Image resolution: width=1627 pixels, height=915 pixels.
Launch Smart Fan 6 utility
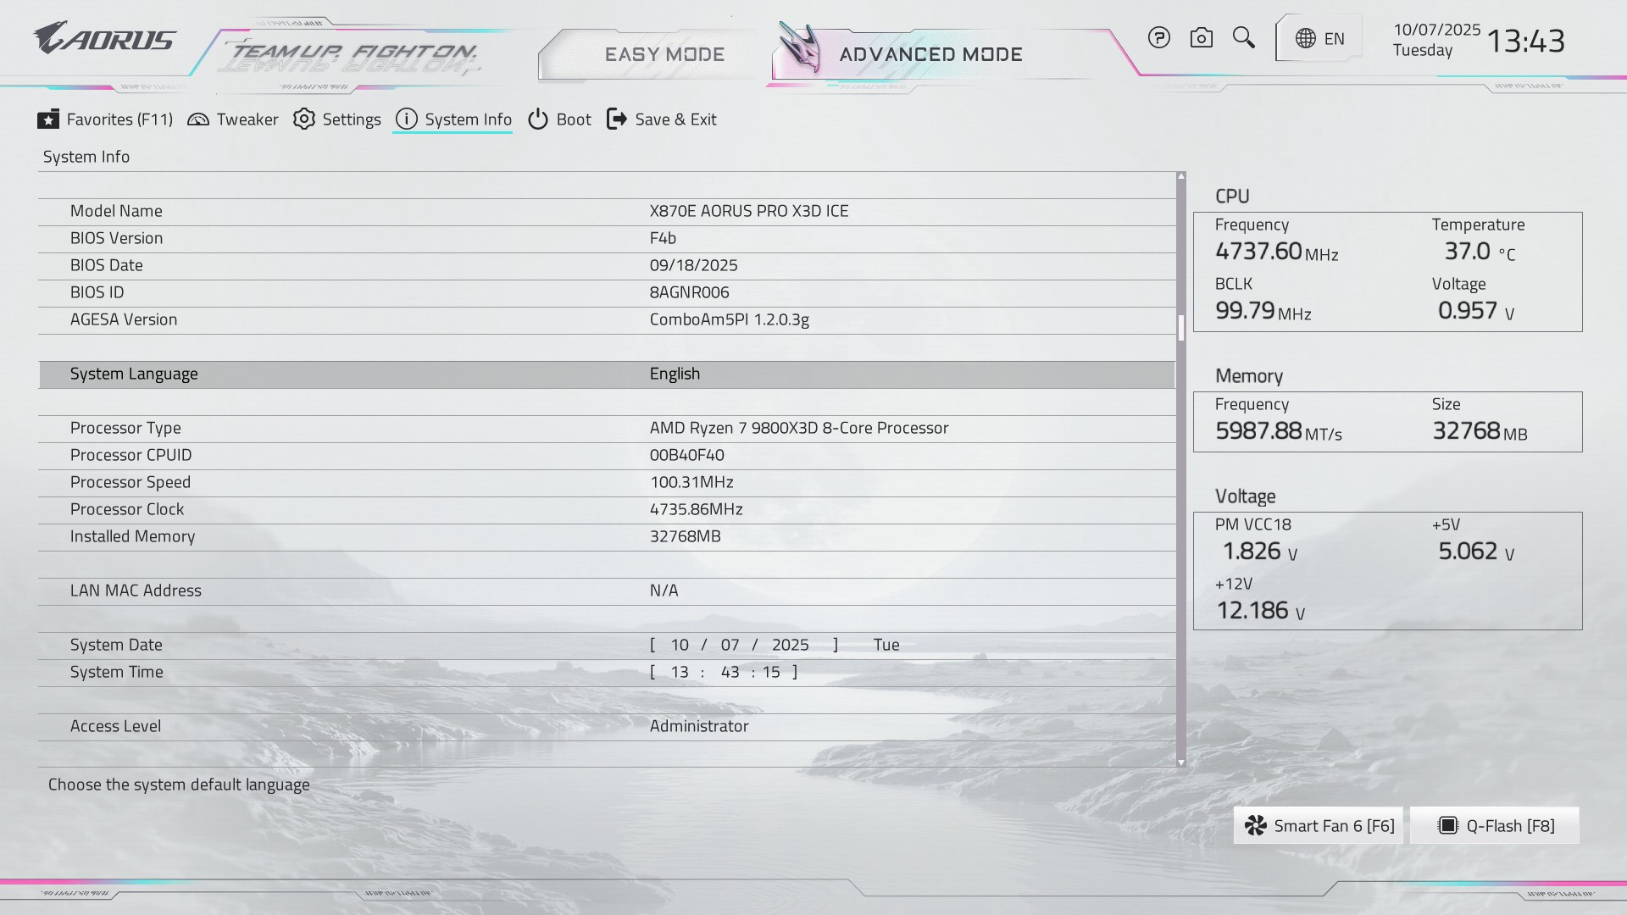pos(1319,825)
